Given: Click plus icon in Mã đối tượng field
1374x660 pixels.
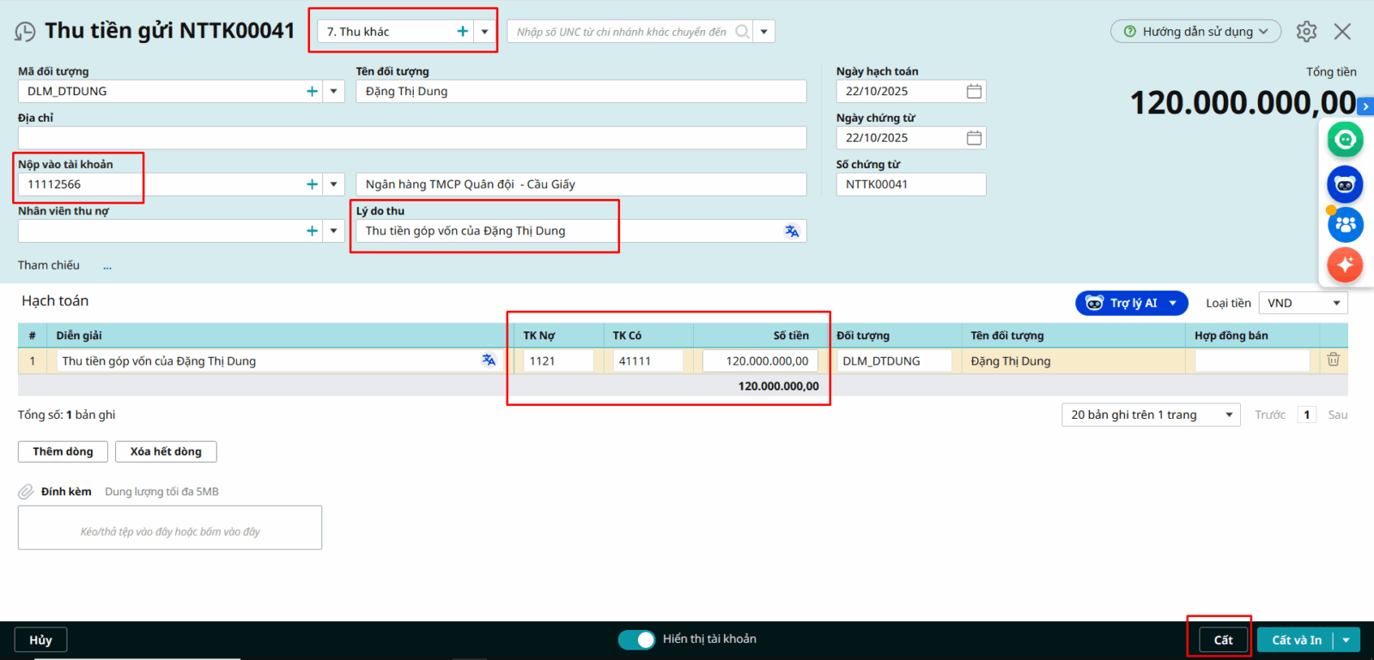Looking at the screenshot, I should coord(312,91).
